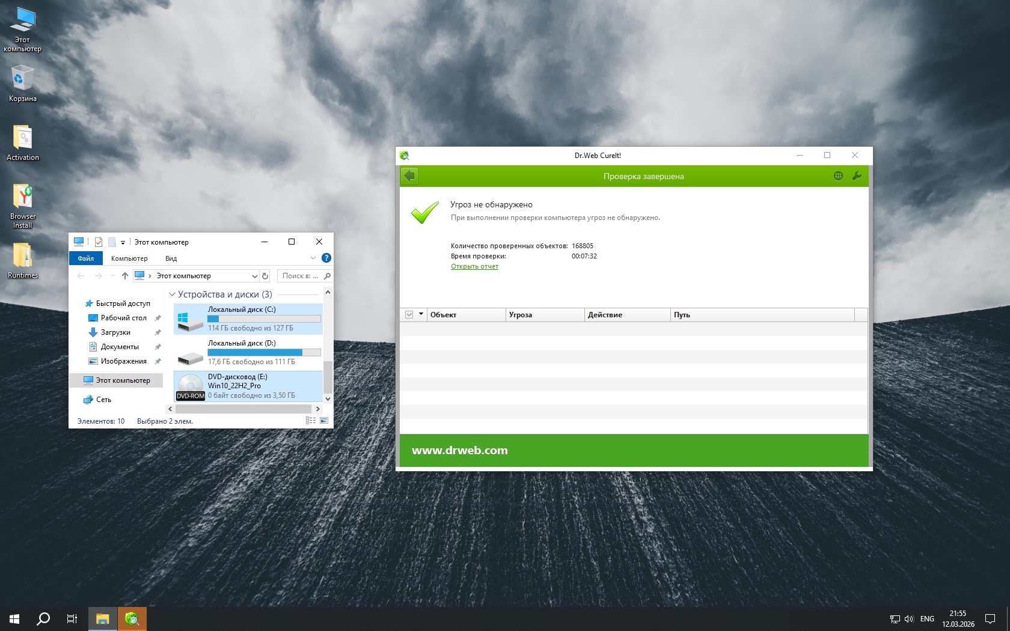Viewport: 1010px width, 631px height.
Task: Select 'Загрузки' in the navigation pane
Action: (x=115, y=332)
